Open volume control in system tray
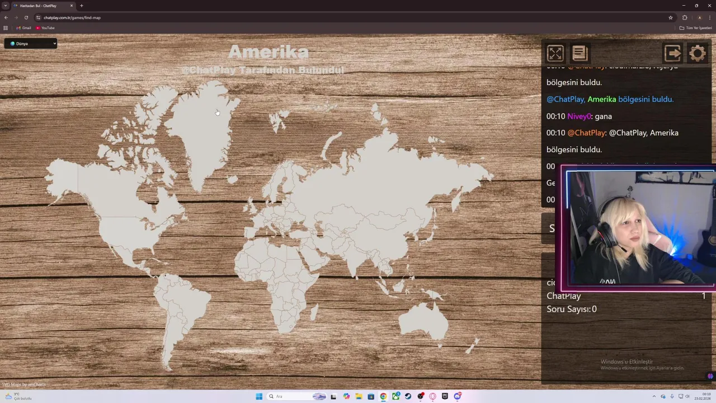 pos(687,396)
